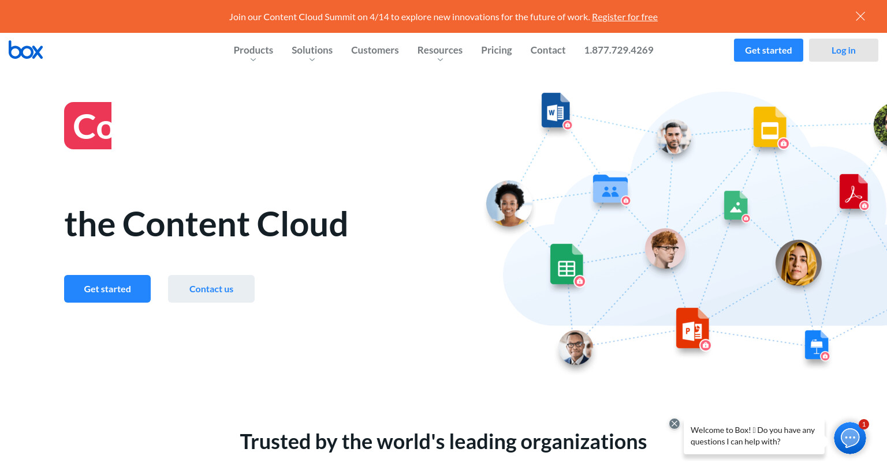Click the red Co logo tile
The width and height of the screenshot is (887, 475).
pyautogui.click(x=88, y=126)
